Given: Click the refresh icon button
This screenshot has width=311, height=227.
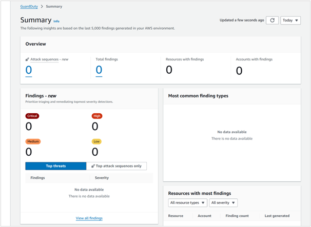Looking at the screenshot, I should coord(273,20).
